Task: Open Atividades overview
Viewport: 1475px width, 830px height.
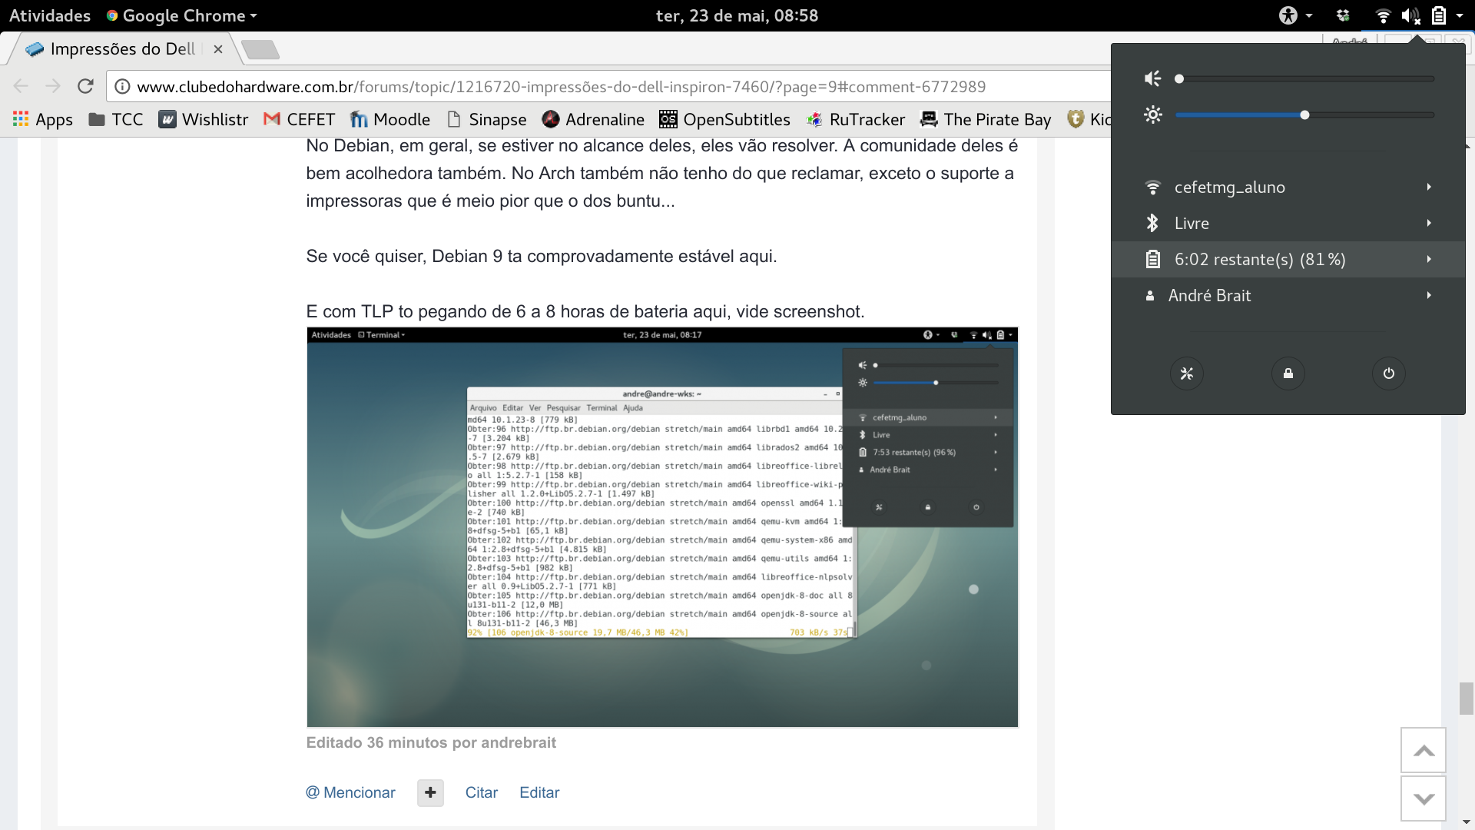Action: (x=50, y=15)
